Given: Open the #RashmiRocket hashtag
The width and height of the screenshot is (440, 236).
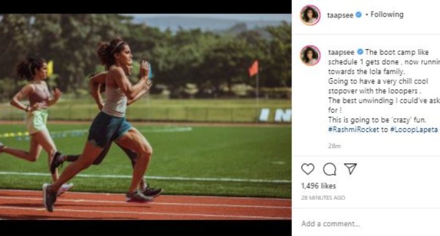Looking at the screenshot, I should [x=353, y=129].
